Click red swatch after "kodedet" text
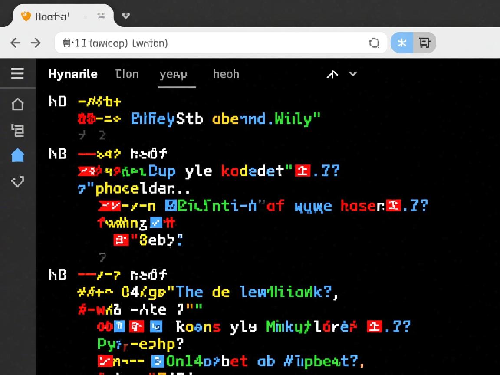Screen dimensions: 500x375 tap(303, 171)
